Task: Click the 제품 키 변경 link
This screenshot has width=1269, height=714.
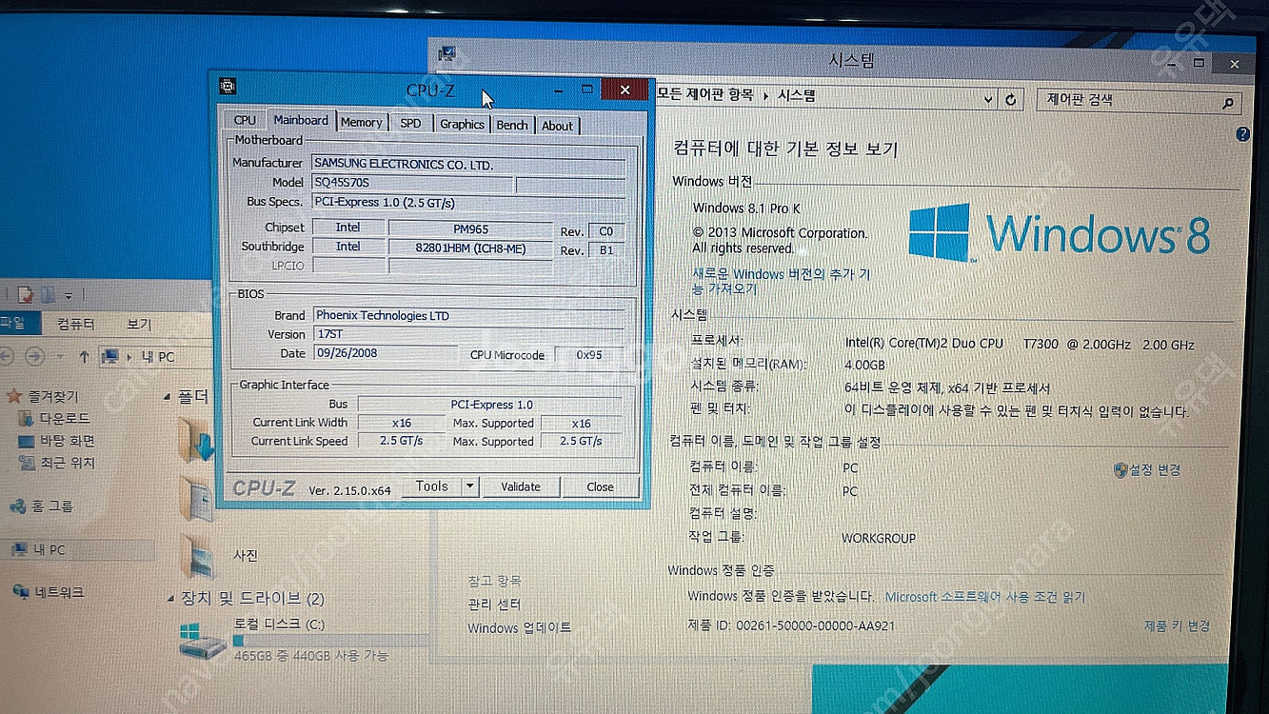Action: tap(1177, 626)
